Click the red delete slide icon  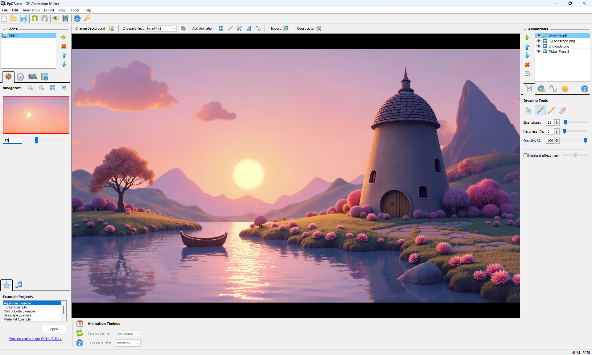(64, 46)
